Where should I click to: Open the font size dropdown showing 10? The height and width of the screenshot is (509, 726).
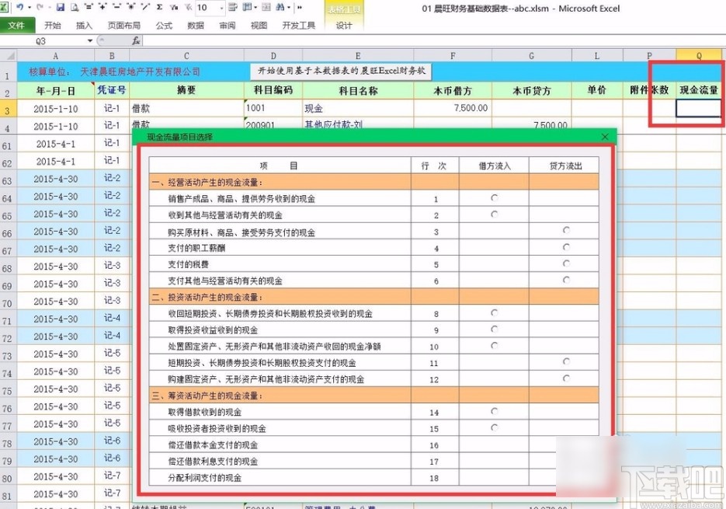(222, 6)
